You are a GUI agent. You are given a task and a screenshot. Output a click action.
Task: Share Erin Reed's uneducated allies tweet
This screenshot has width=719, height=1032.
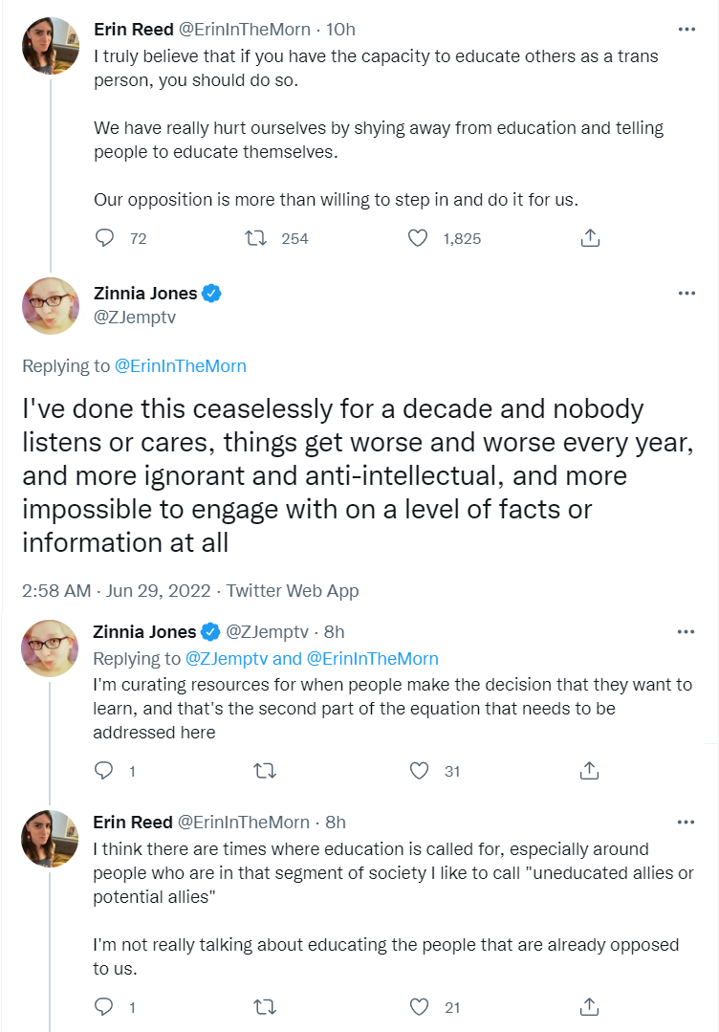click(x=590, y=1006)
